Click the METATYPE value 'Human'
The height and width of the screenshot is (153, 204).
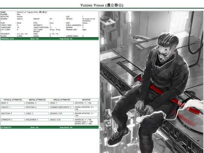click(20, 17)
